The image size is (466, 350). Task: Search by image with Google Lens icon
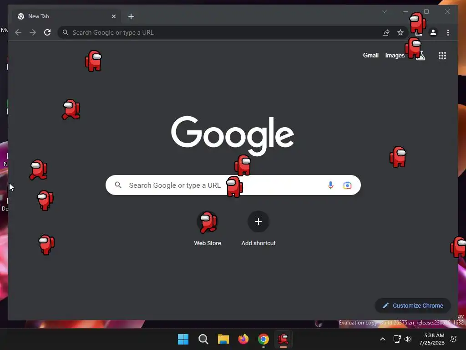click(x=347, y=185)
